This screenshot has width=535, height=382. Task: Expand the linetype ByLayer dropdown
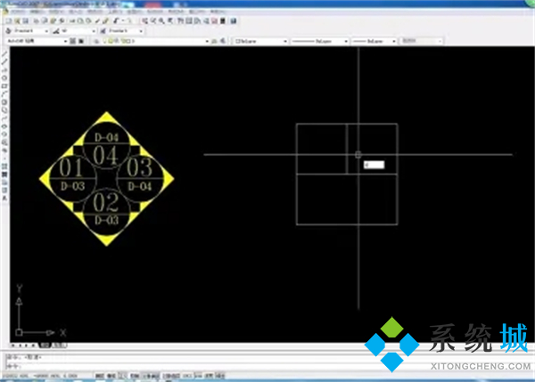pyautogui.click(x=317, y=41)
